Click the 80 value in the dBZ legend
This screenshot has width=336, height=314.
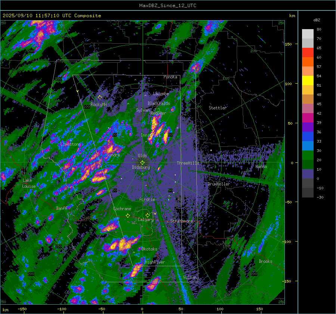(x=319, y=29)
